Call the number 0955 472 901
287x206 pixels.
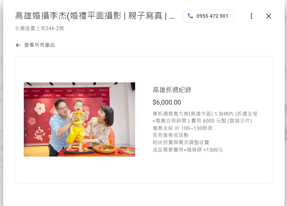coord(209,16)
